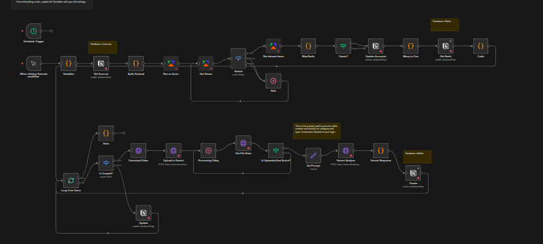Open the Get Reels Notion node
This screenshot has height=244, width=543.
click(x=446, y=46)
